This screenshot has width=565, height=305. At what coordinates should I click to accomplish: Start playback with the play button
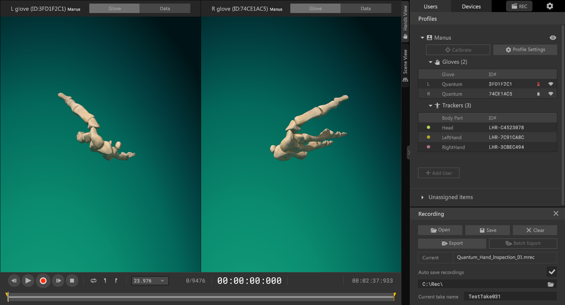28,281
